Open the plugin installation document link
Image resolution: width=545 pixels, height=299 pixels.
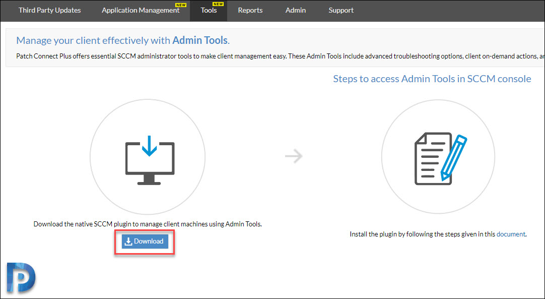[511, 234]
